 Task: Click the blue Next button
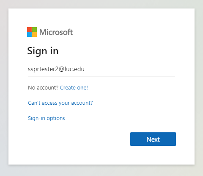[x=153, y=139]
